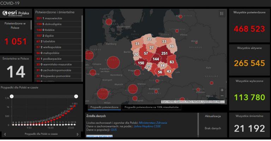
Task: Click the 468 523 total confirmed value
Action: [249, 29]
